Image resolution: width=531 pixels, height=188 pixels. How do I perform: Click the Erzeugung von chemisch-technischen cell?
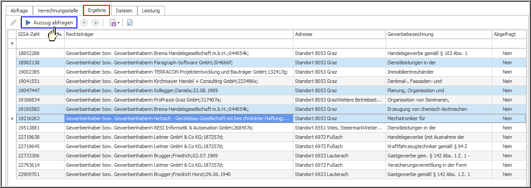pos(438,109)
